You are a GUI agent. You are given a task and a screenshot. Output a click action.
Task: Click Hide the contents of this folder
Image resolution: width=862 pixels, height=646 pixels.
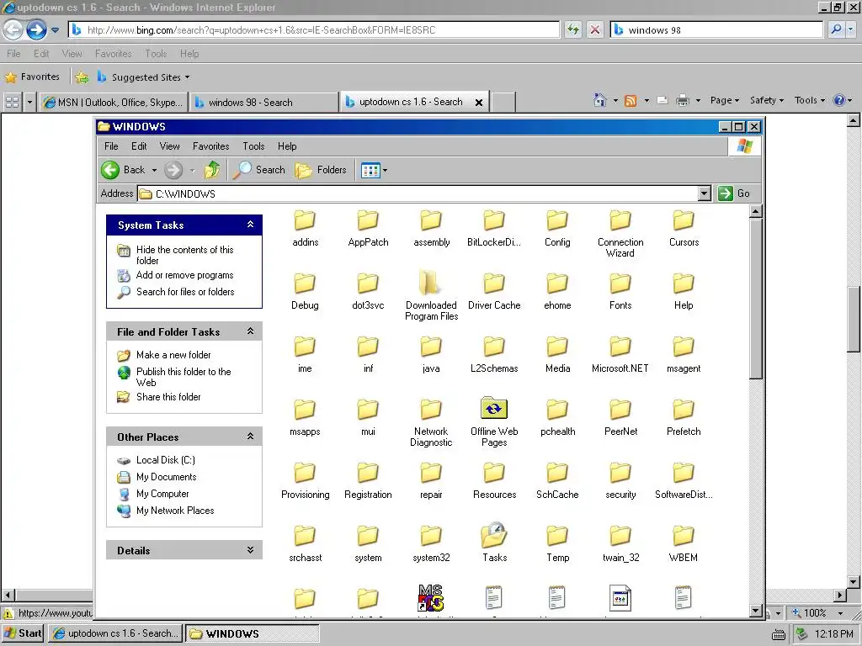click(184, 255)
